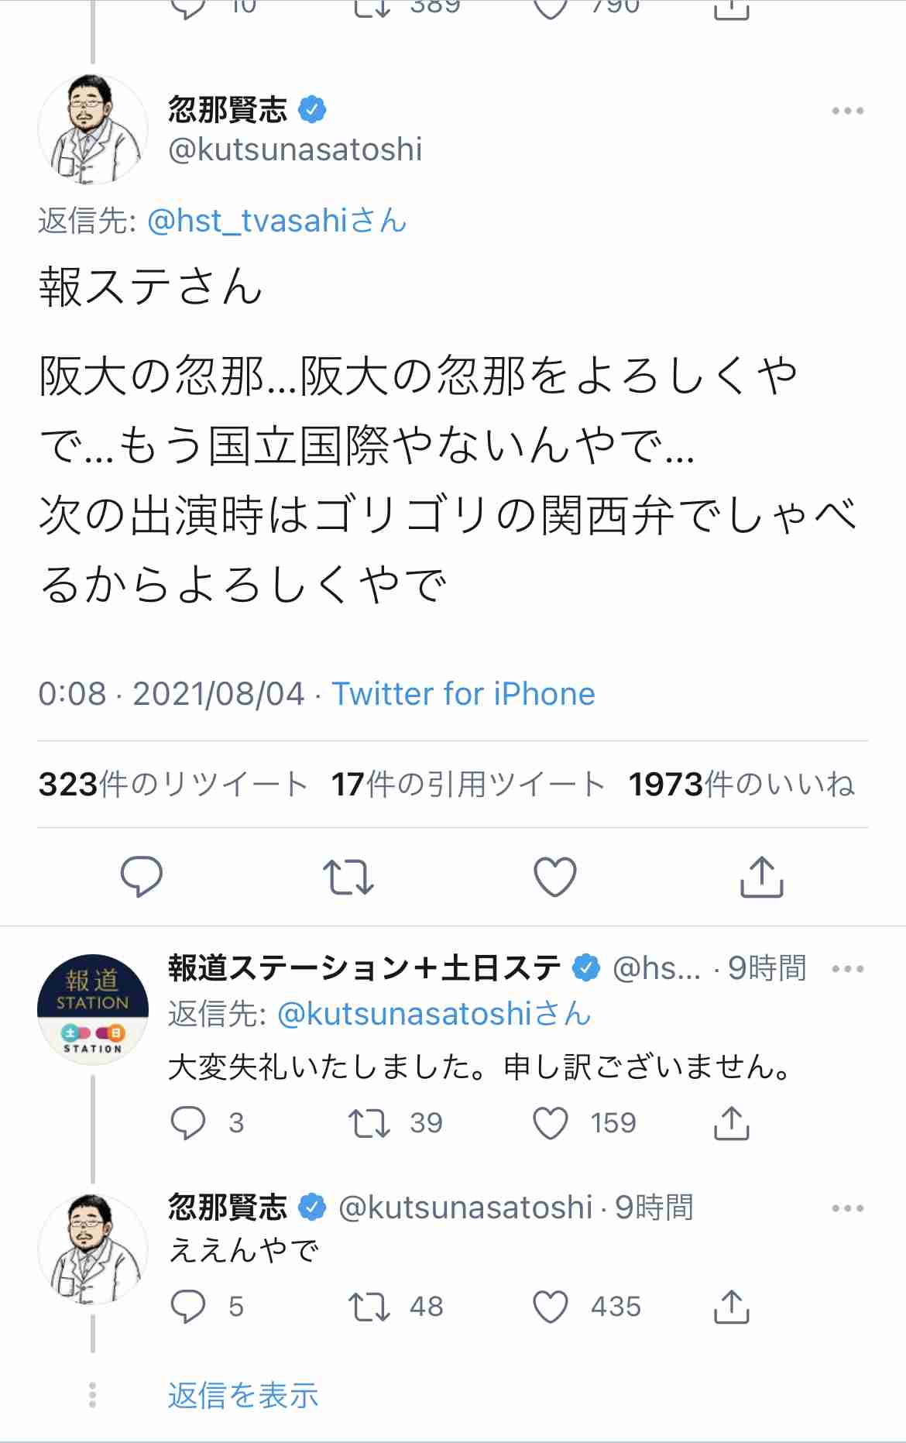Click the verified badge next to 忽那賢志
The width and height of the screenshot is (906, 1443).
tap(313, 109)
